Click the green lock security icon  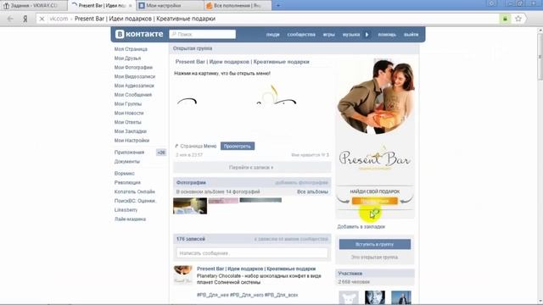(505, 19)
